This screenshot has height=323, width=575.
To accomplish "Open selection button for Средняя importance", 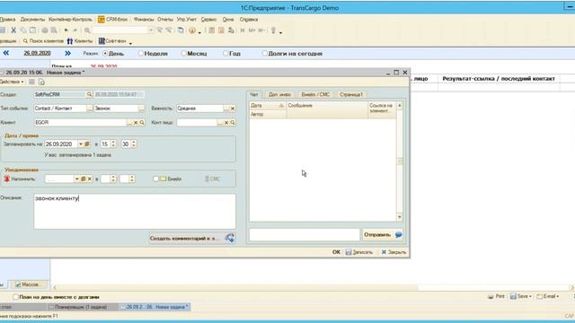I will 226,109.
